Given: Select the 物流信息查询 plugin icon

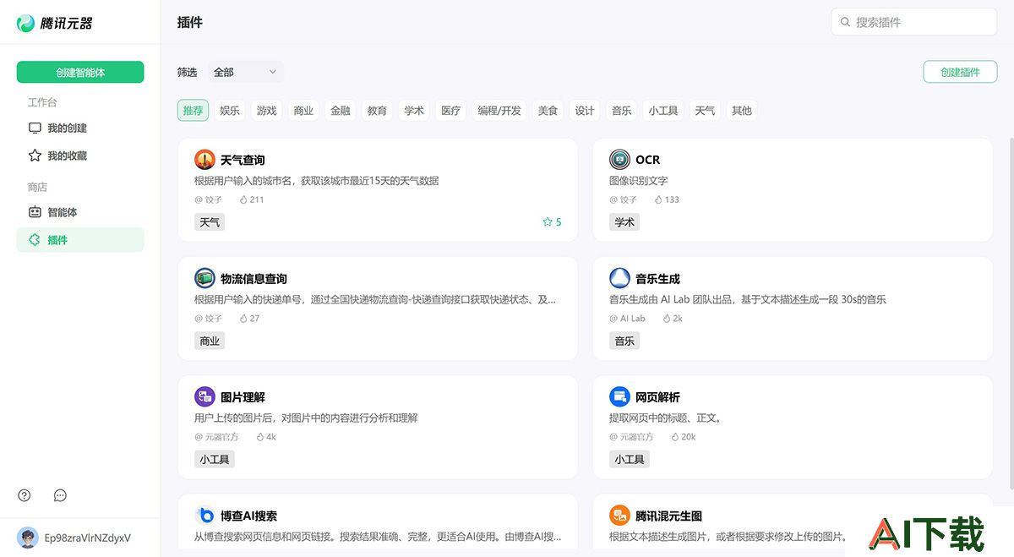Looking at the screenshot, I should point(204,278).
